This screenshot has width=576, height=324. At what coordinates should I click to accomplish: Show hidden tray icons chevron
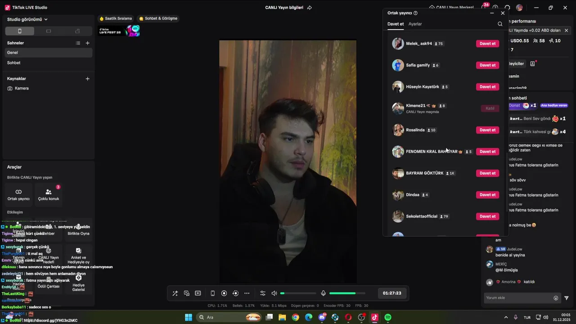506,317
